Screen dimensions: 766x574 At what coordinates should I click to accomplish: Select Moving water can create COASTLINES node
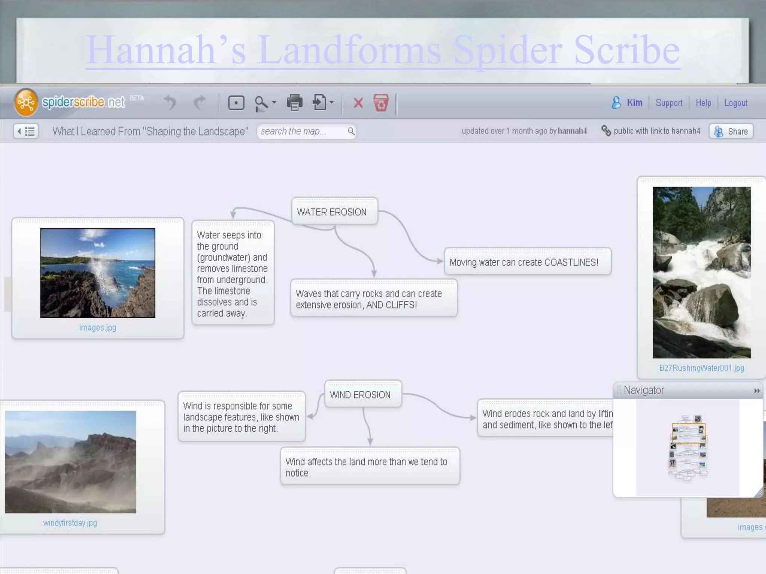click(x=527, y=261)
